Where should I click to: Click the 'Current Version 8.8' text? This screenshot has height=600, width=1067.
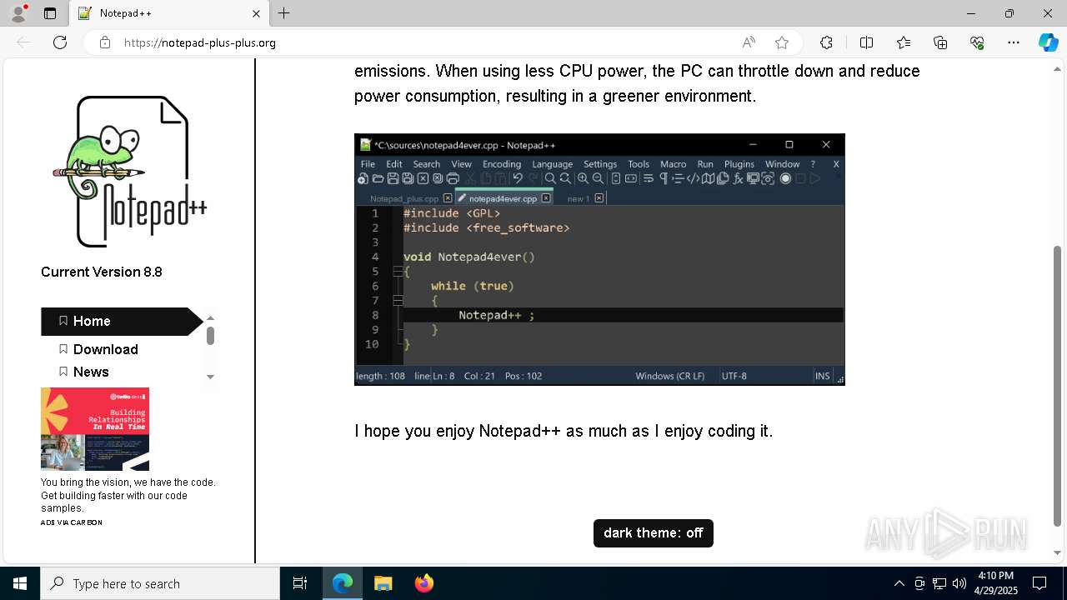102,272
